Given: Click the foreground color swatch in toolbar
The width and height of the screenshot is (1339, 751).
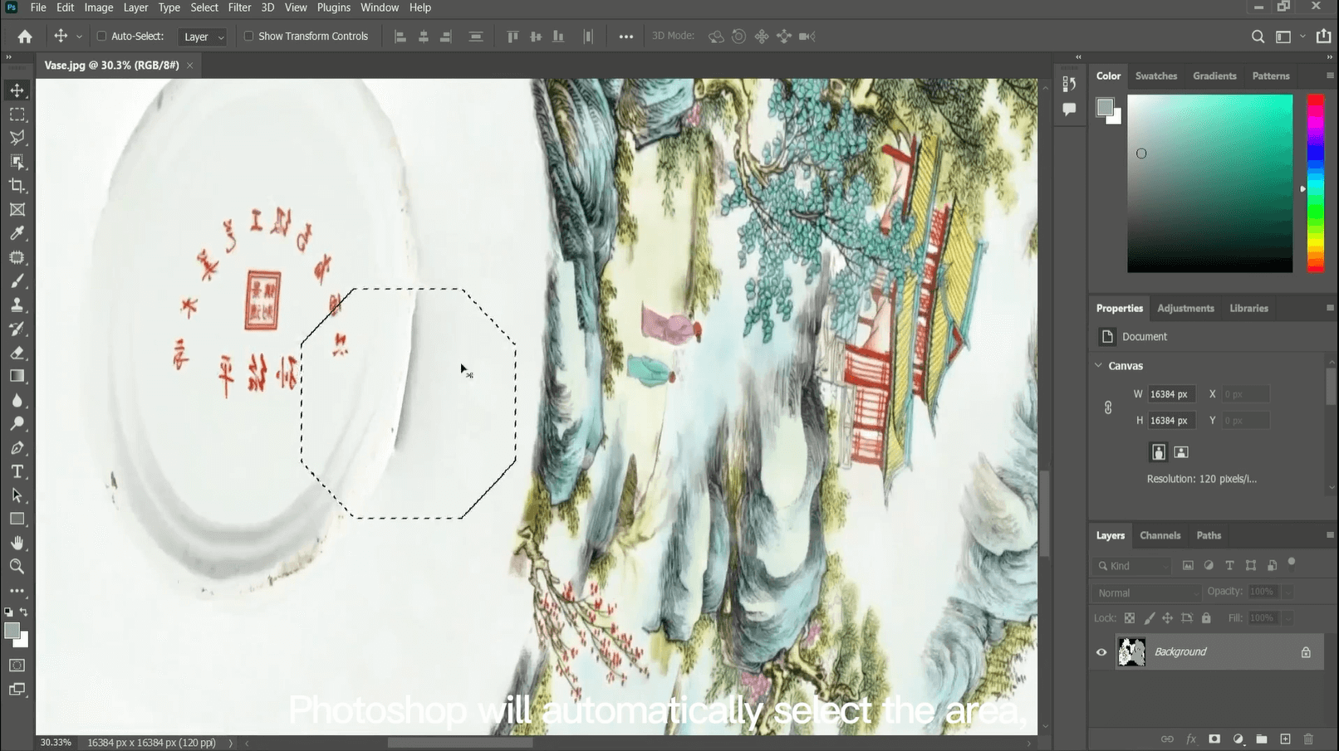Looking at the screenshot, I should point(12,632).
